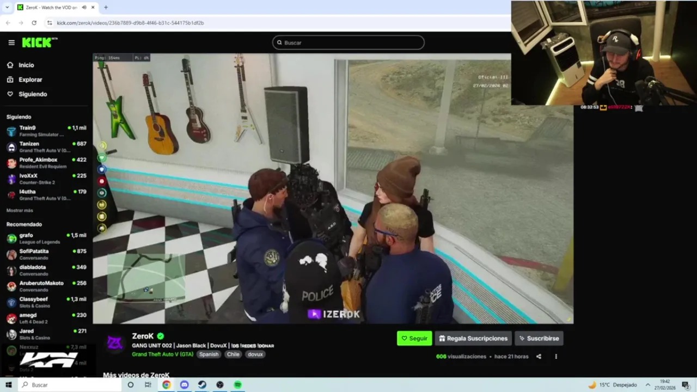This screenshot has height=392, width=697.
Task: Open Windows Start menu
Action: (x=8, y=385)
